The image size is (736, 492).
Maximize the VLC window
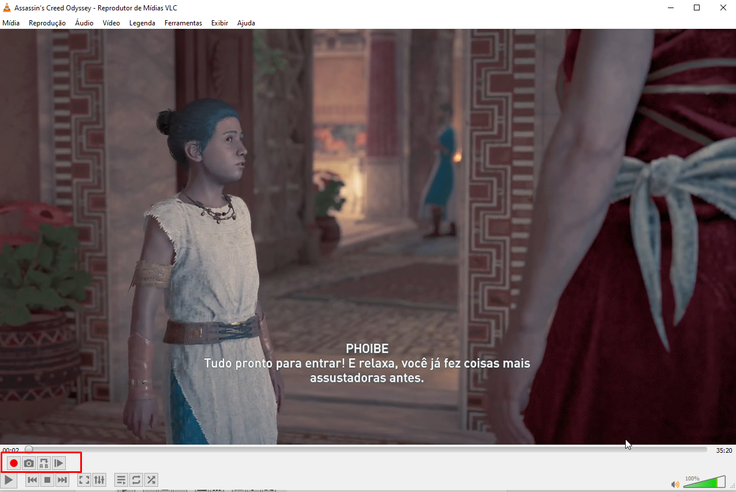click(x=697, y=8)
